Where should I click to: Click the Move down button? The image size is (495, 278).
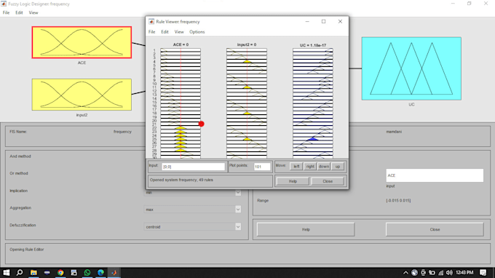pyautogui.click(x=324, y=167)
